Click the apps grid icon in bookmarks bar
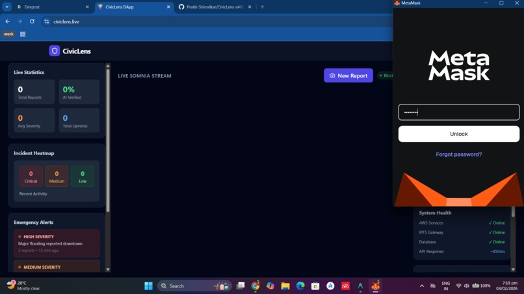The image size is (524, 294). click(x=23, y=34)
